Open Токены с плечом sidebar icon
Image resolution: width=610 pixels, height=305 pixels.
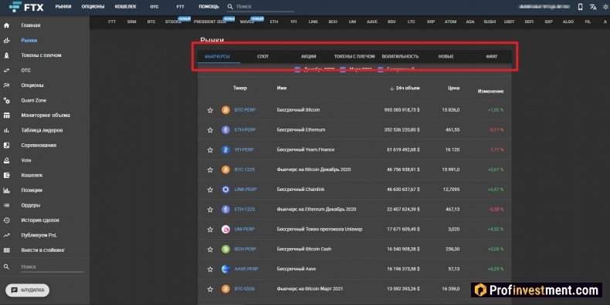7,55
